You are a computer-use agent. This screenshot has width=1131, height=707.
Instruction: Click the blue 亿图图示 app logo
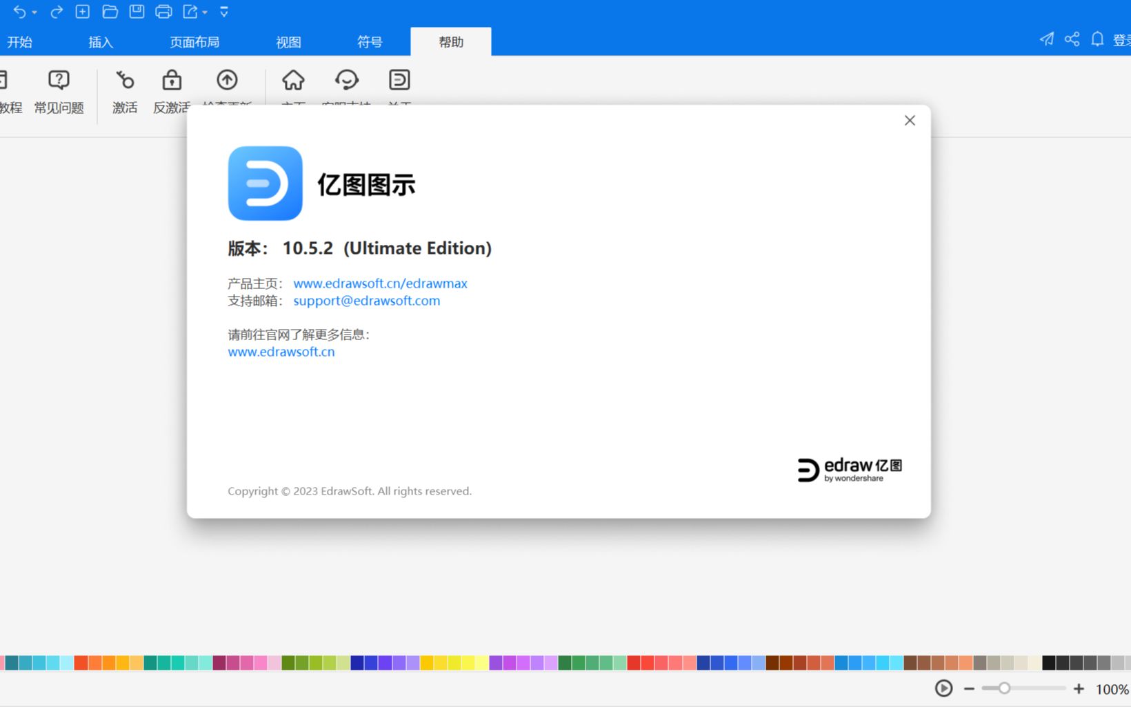[266, 183]
